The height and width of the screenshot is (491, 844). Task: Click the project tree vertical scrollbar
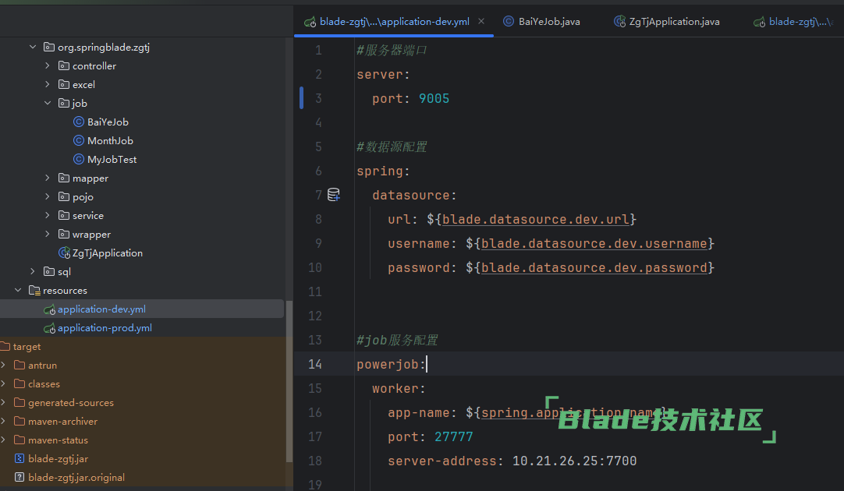(289, 381)
